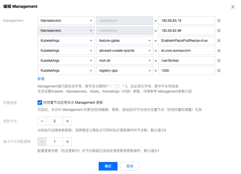Edit the 最大不可用配置数 number field
The width and height of the screenshot is (241, 174).
tap(55, 142)
